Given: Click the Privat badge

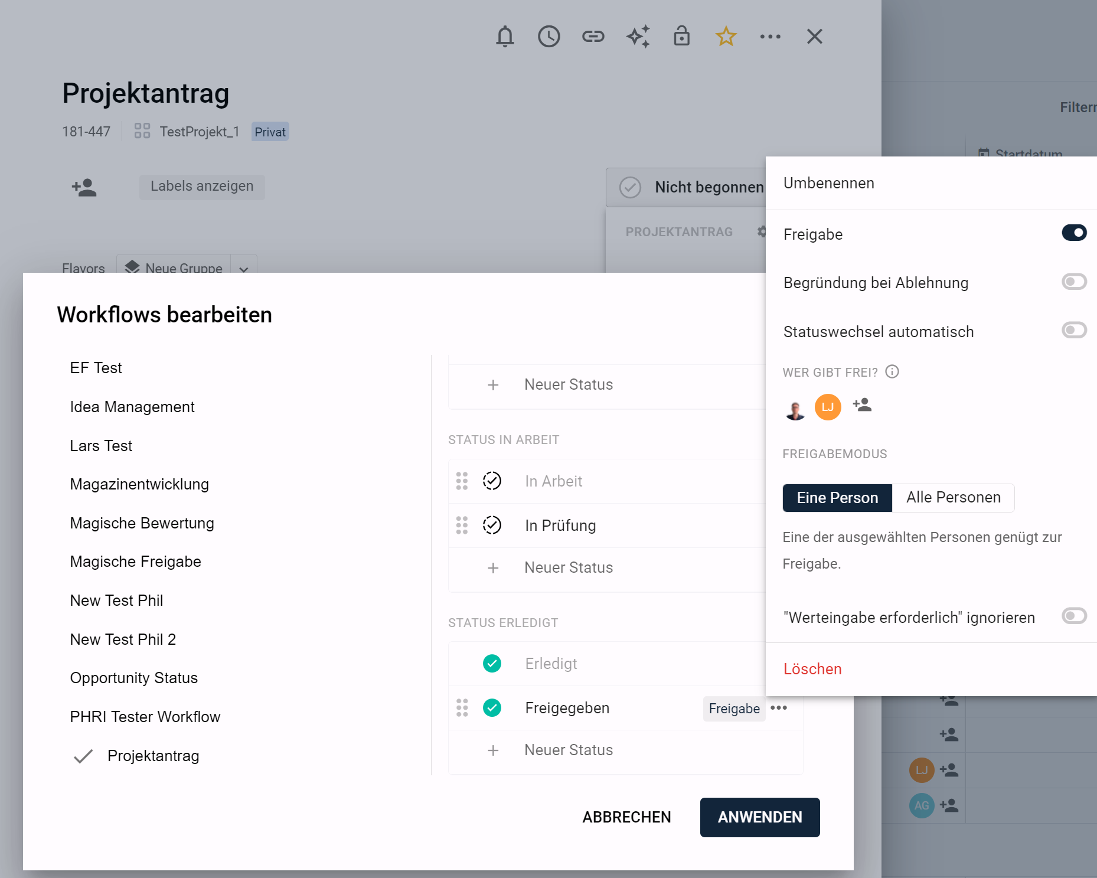Looking at the screenshot, I should click(270, 132).
